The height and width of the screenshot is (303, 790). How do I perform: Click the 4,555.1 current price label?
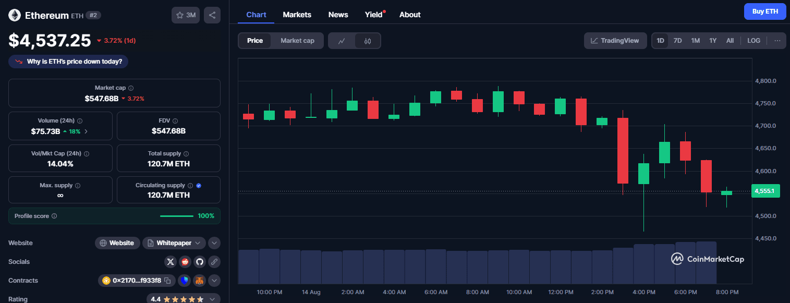click(x=765, y=191)
